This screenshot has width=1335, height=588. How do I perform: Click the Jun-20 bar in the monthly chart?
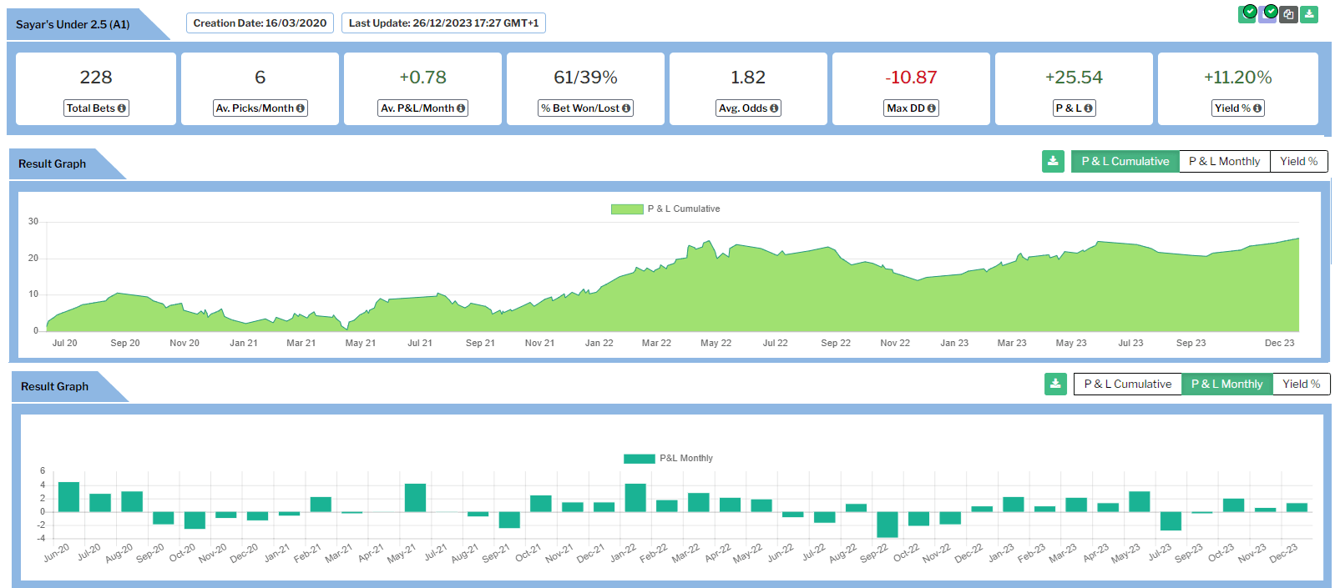pos(68,497)
